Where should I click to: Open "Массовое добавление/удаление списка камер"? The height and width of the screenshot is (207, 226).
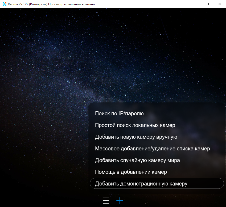(152, 149)
